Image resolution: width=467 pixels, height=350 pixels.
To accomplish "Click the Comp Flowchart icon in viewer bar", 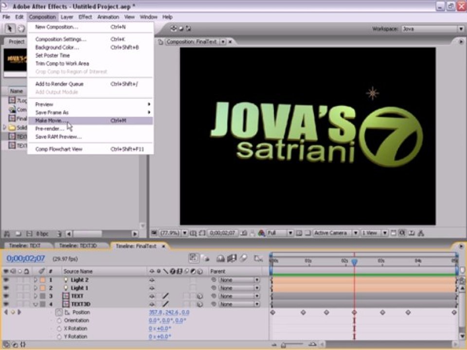I will point(421,233).
